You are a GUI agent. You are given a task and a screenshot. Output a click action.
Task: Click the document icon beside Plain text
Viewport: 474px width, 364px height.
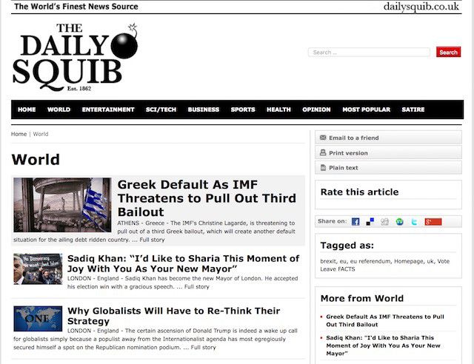pyautogui.click(x=323, y=167)
